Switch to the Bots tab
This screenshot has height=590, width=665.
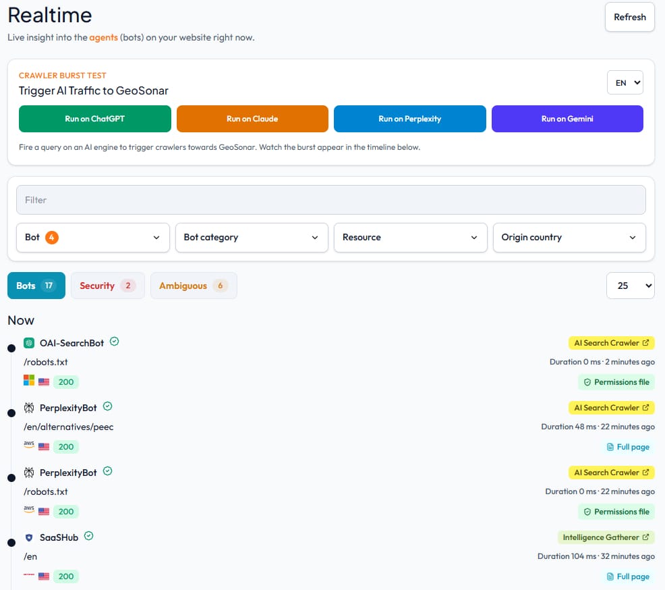(36, 286)
